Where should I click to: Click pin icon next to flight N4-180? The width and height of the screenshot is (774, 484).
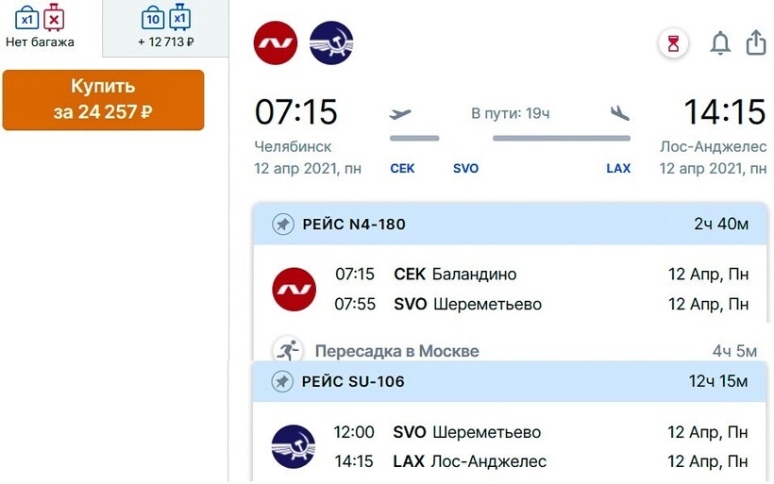[x=282, y=225]
